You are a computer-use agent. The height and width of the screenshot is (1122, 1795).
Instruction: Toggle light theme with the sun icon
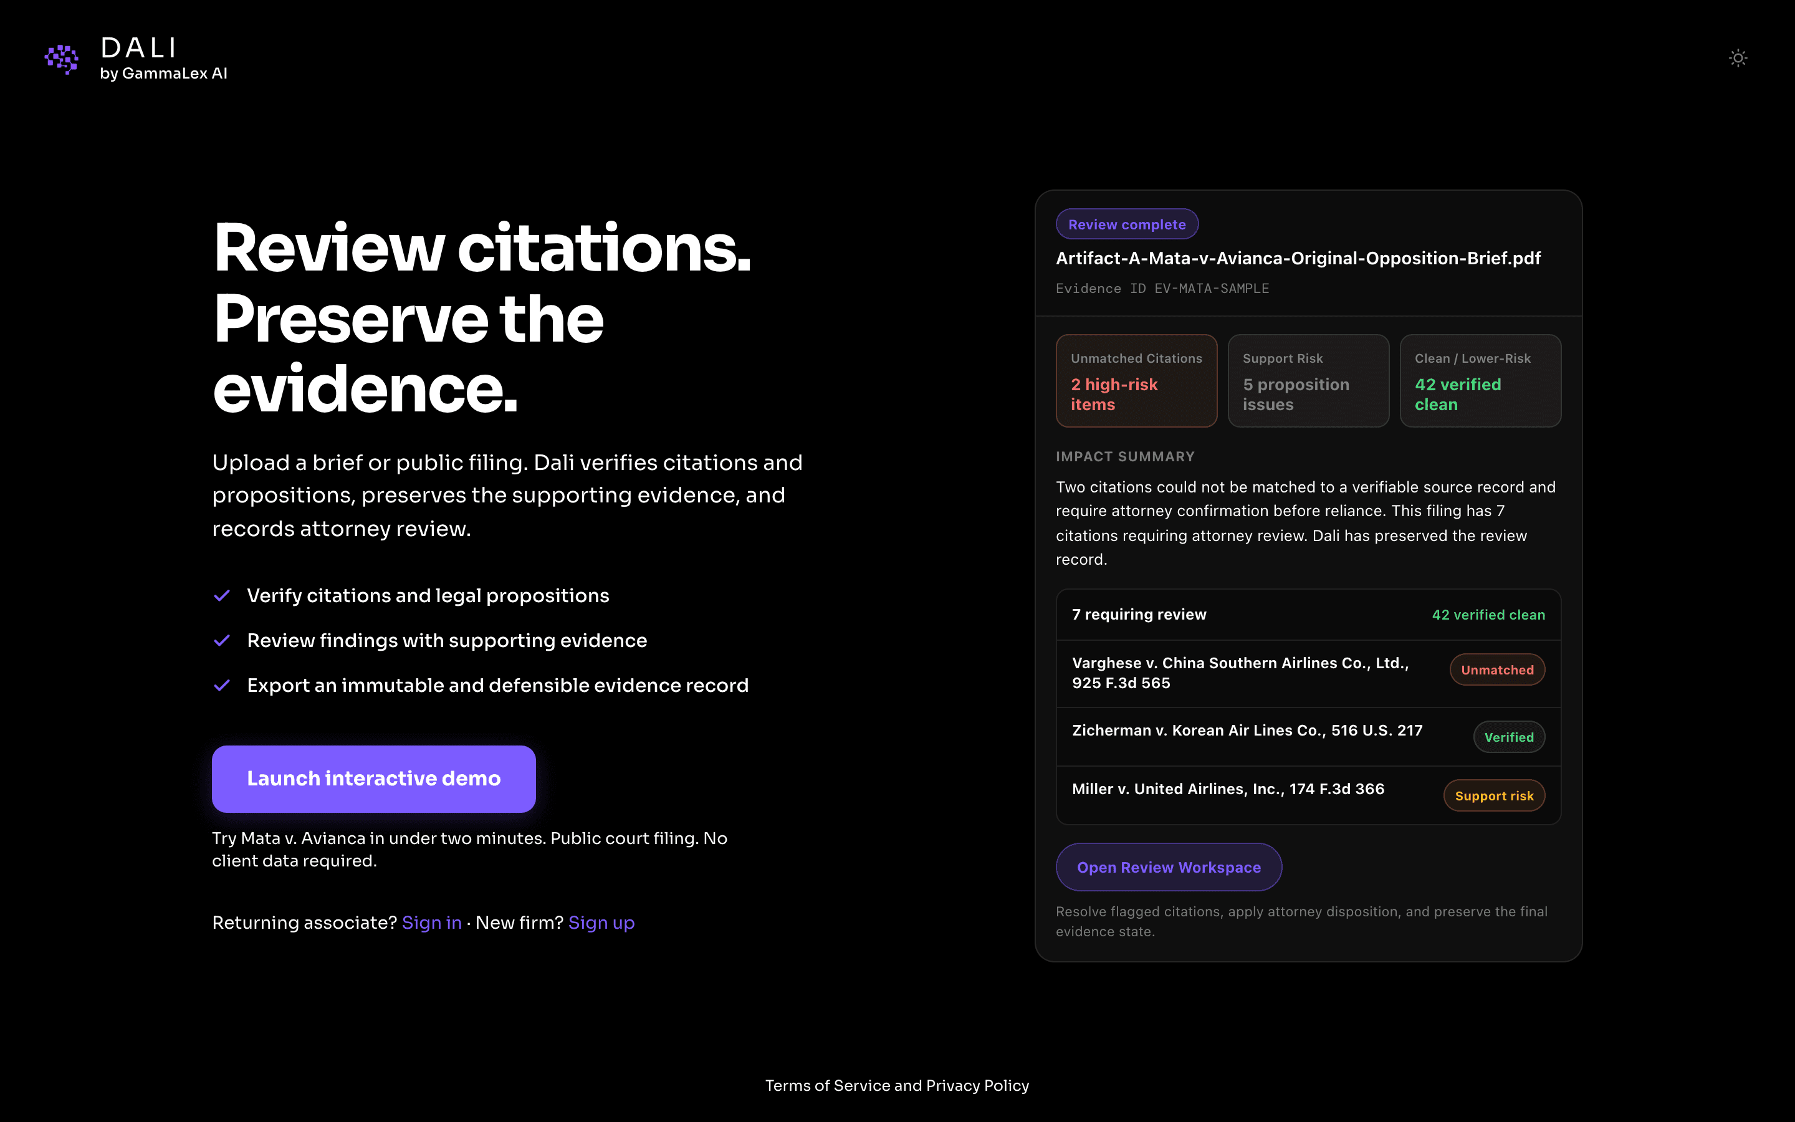tap(1738, 58)
